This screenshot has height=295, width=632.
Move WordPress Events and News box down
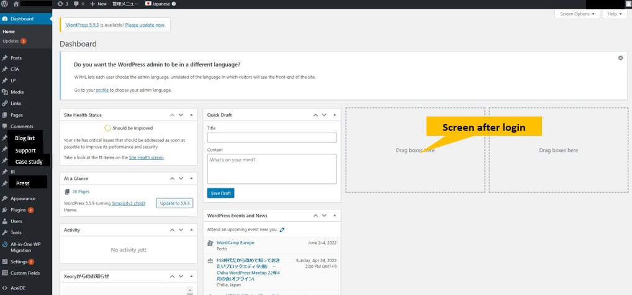point(325,216)
